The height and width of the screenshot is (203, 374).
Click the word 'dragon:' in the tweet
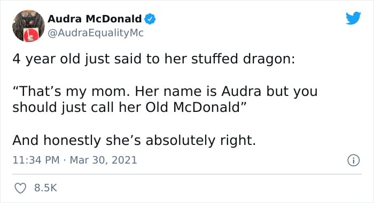(x=269, y=59)
